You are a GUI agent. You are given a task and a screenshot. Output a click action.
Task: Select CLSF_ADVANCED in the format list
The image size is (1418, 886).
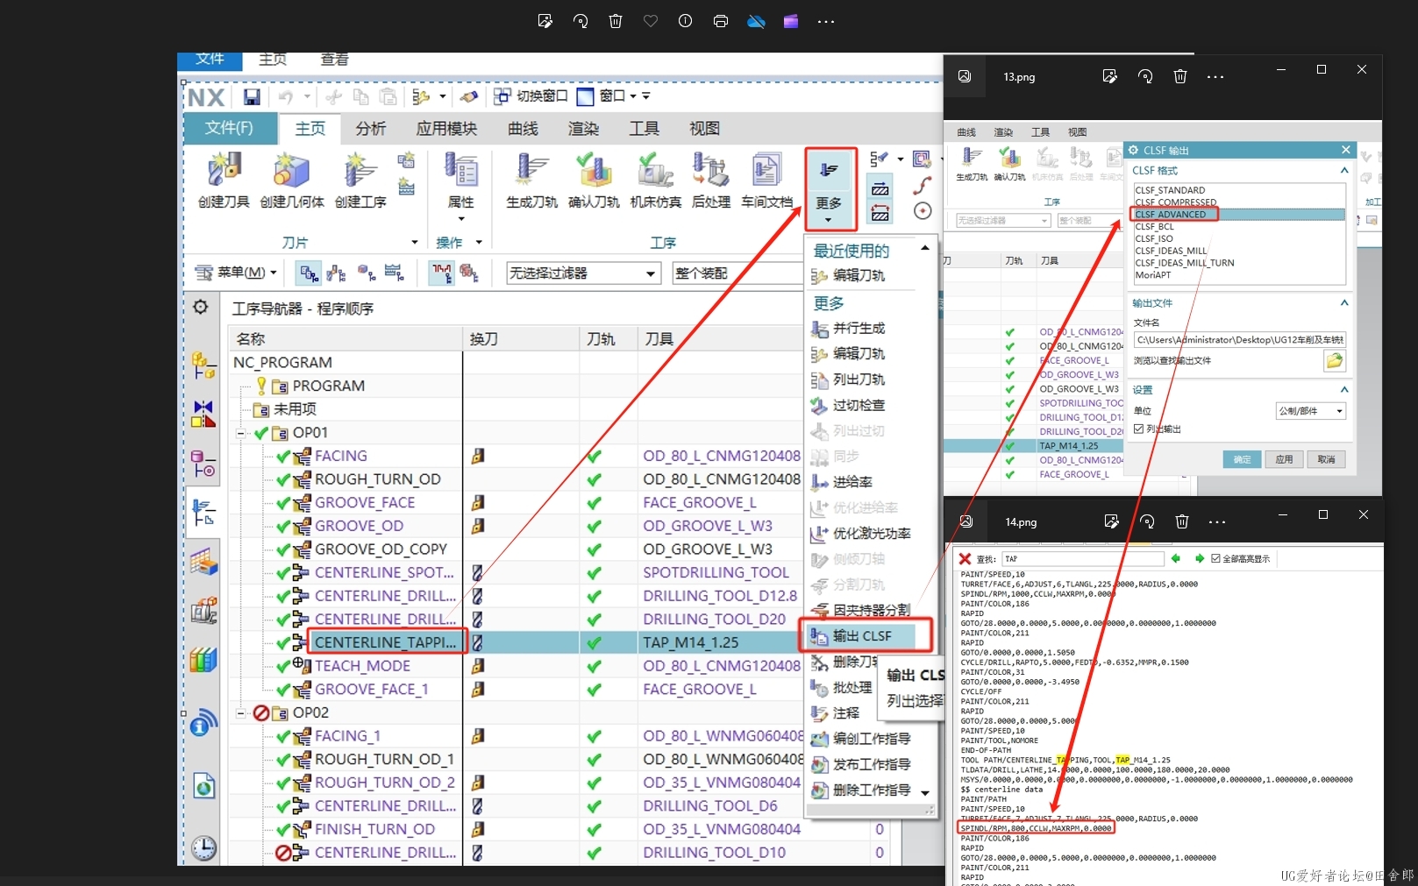[1239, 214]
